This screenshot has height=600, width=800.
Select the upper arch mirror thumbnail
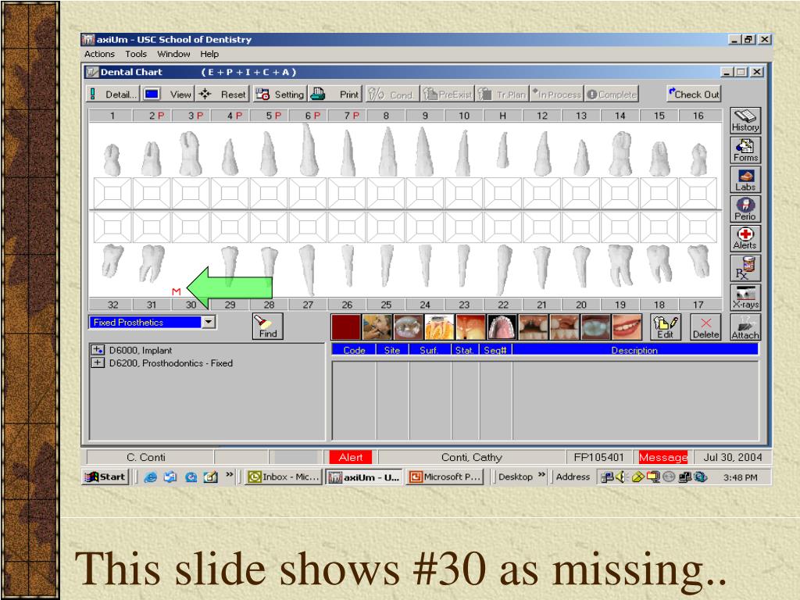[x=502, y=327]
